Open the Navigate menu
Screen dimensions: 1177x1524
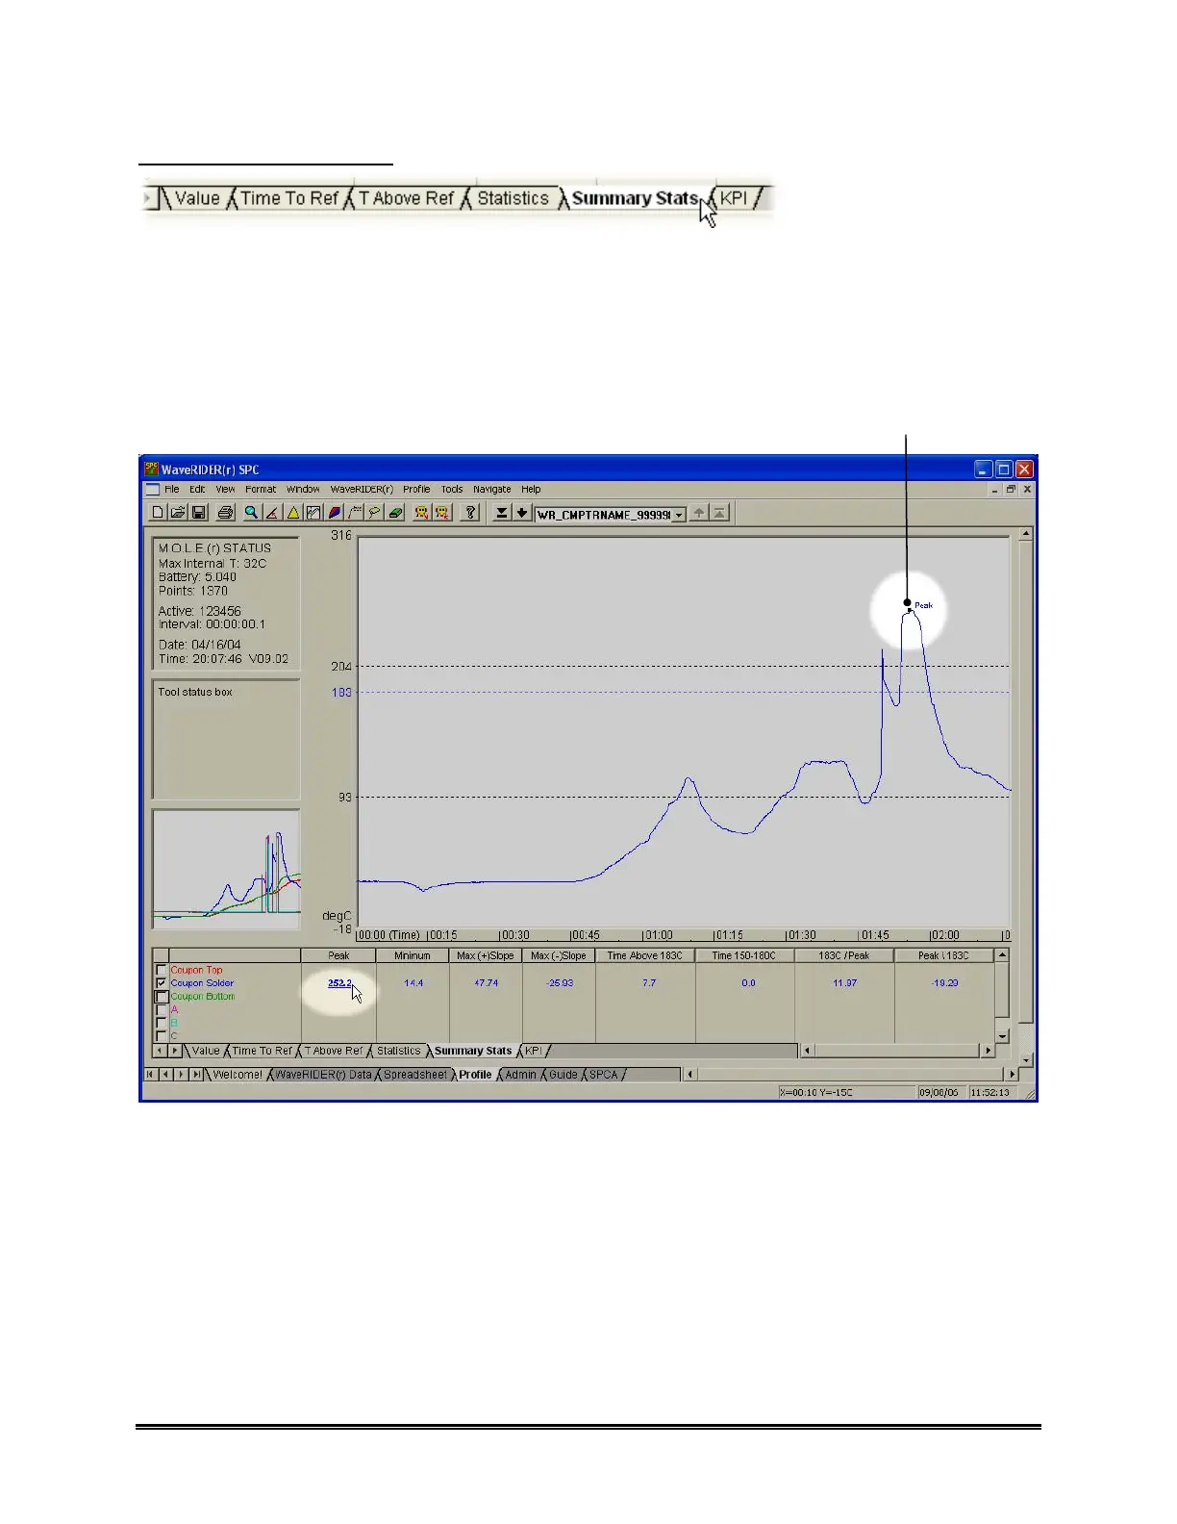point(492,489)
